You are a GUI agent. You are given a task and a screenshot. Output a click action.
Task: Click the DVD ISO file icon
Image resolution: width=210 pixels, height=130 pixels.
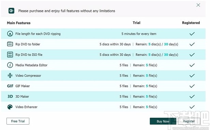tap(10, 54)
